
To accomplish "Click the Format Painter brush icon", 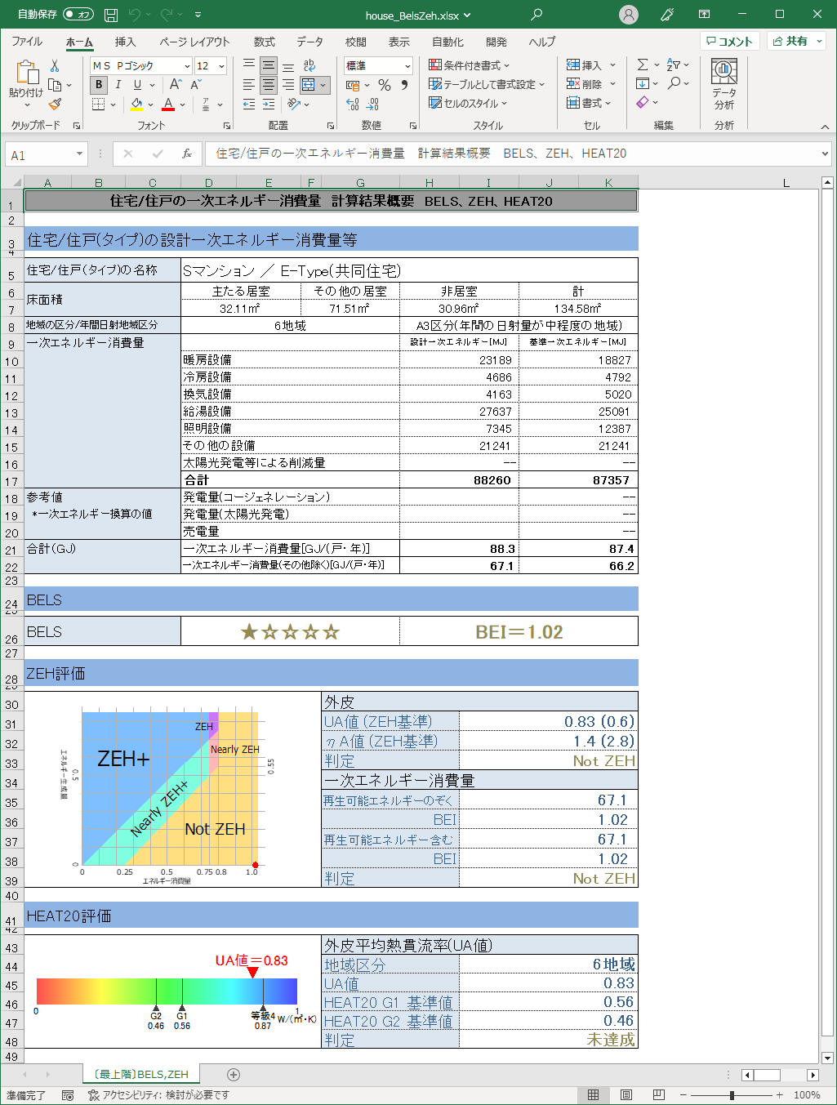I will 55,104.
